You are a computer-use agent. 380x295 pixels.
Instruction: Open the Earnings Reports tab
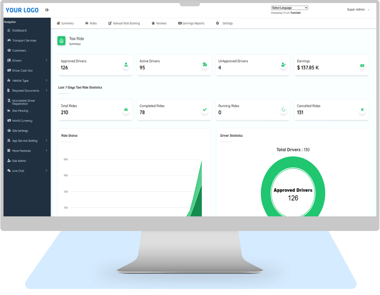[x=191, y=23]
